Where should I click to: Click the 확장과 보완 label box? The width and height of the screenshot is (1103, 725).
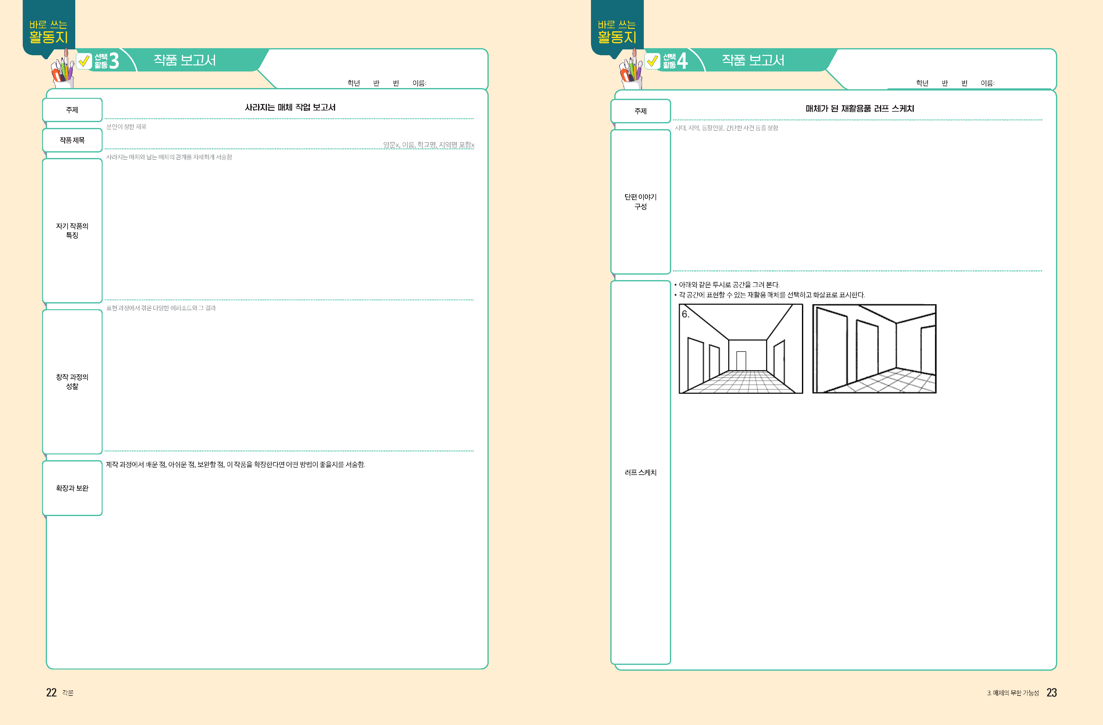coord(72,488)
